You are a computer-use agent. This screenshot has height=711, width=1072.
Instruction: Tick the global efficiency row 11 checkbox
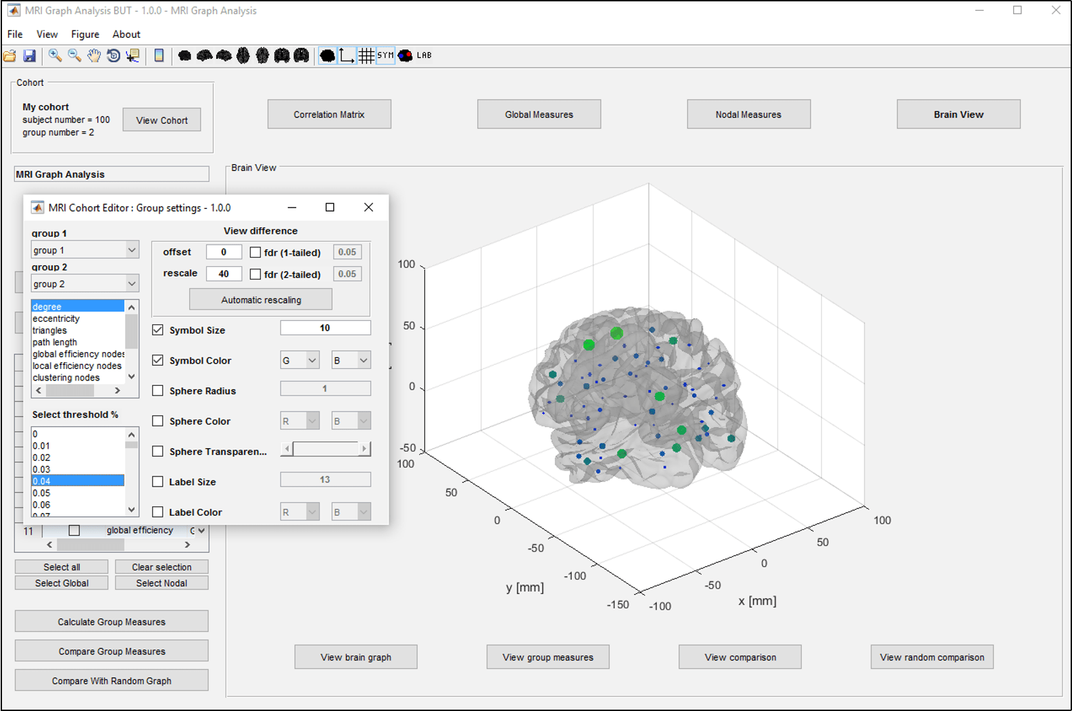click(x=74, y=531)
